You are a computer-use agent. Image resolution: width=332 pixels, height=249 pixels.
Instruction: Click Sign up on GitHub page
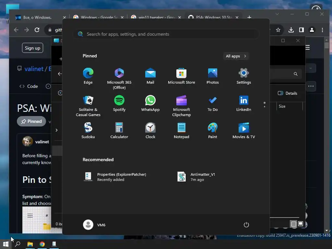point(32,48)
